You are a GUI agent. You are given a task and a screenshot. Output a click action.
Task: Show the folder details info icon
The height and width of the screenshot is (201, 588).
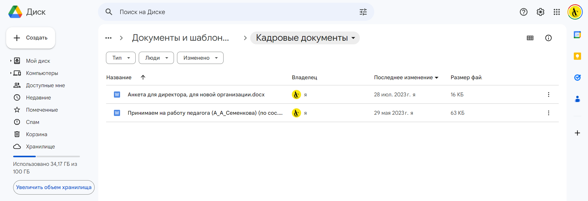[x=548, y=38]
